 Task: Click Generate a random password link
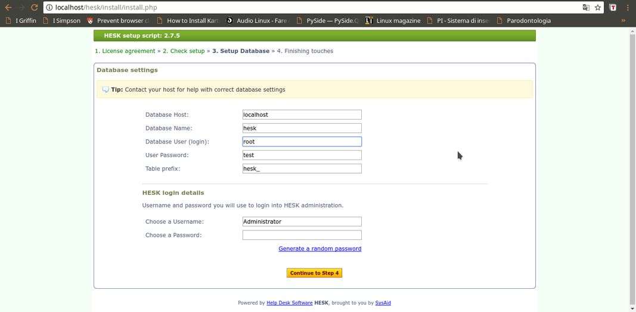pyautogui.click(x=319, y=249)
